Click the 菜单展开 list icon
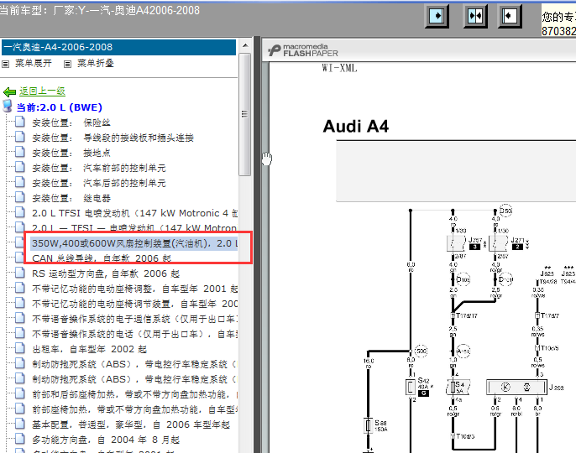 point(6,65)
